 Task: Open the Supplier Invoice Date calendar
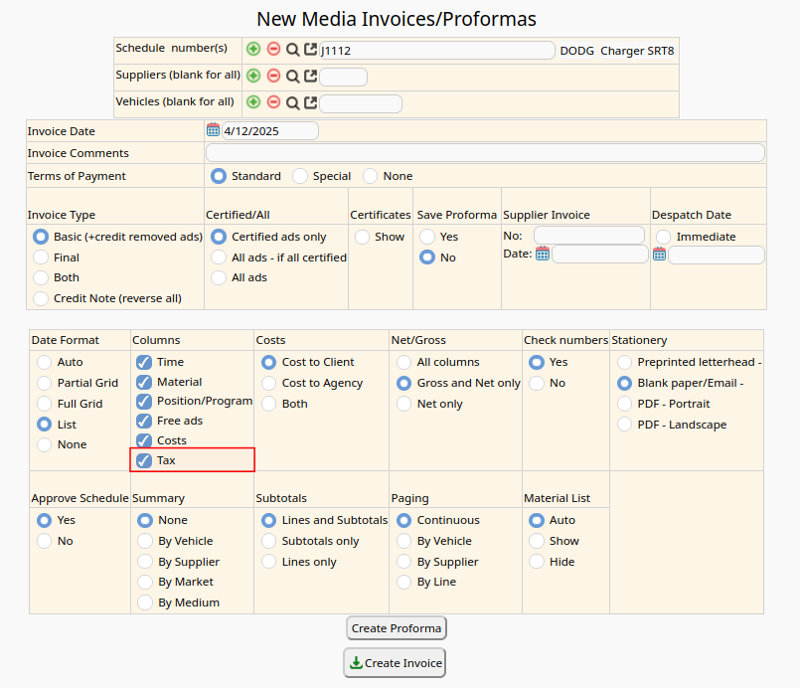[543, 254]
